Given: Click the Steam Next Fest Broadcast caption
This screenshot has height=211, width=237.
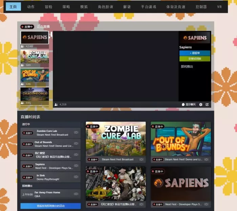Looking at the screenshot, I should tap(117, 159).
